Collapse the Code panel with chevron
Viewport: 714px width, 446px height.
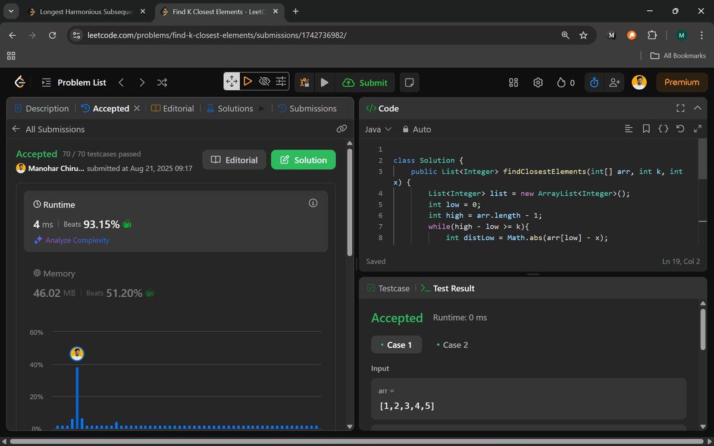coord(698,108)
